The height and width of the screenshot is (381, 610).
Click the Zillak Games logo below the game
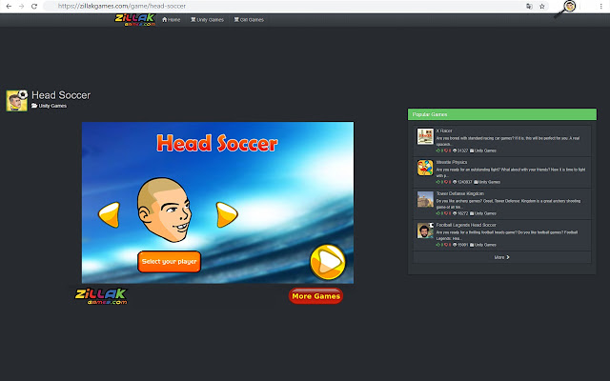[101, 296]
